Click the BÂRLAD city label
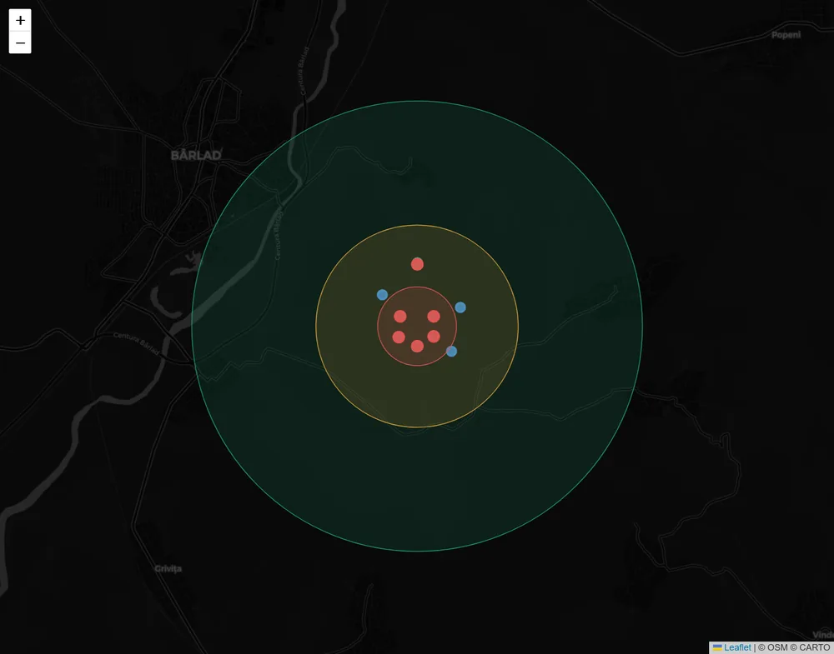Viewport: 834px width, 654px height. coord(196,155)
